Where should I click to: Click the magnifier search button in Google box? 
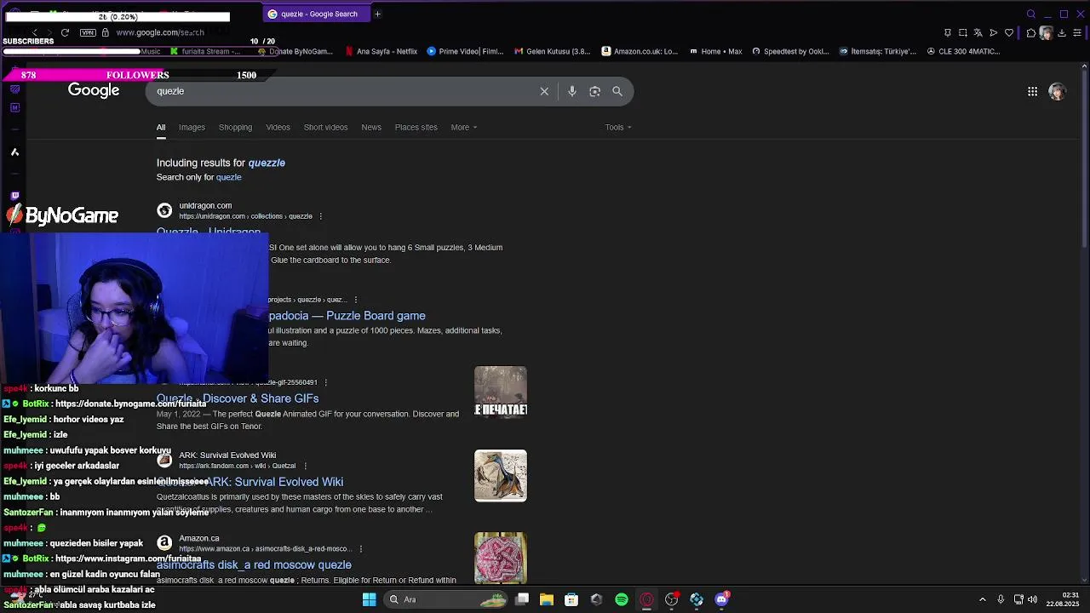click(617, 91)
